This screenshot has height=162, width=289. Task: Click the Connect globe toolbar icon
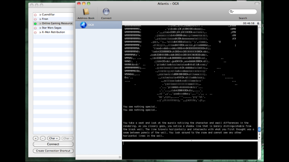[x=106, y=12]
